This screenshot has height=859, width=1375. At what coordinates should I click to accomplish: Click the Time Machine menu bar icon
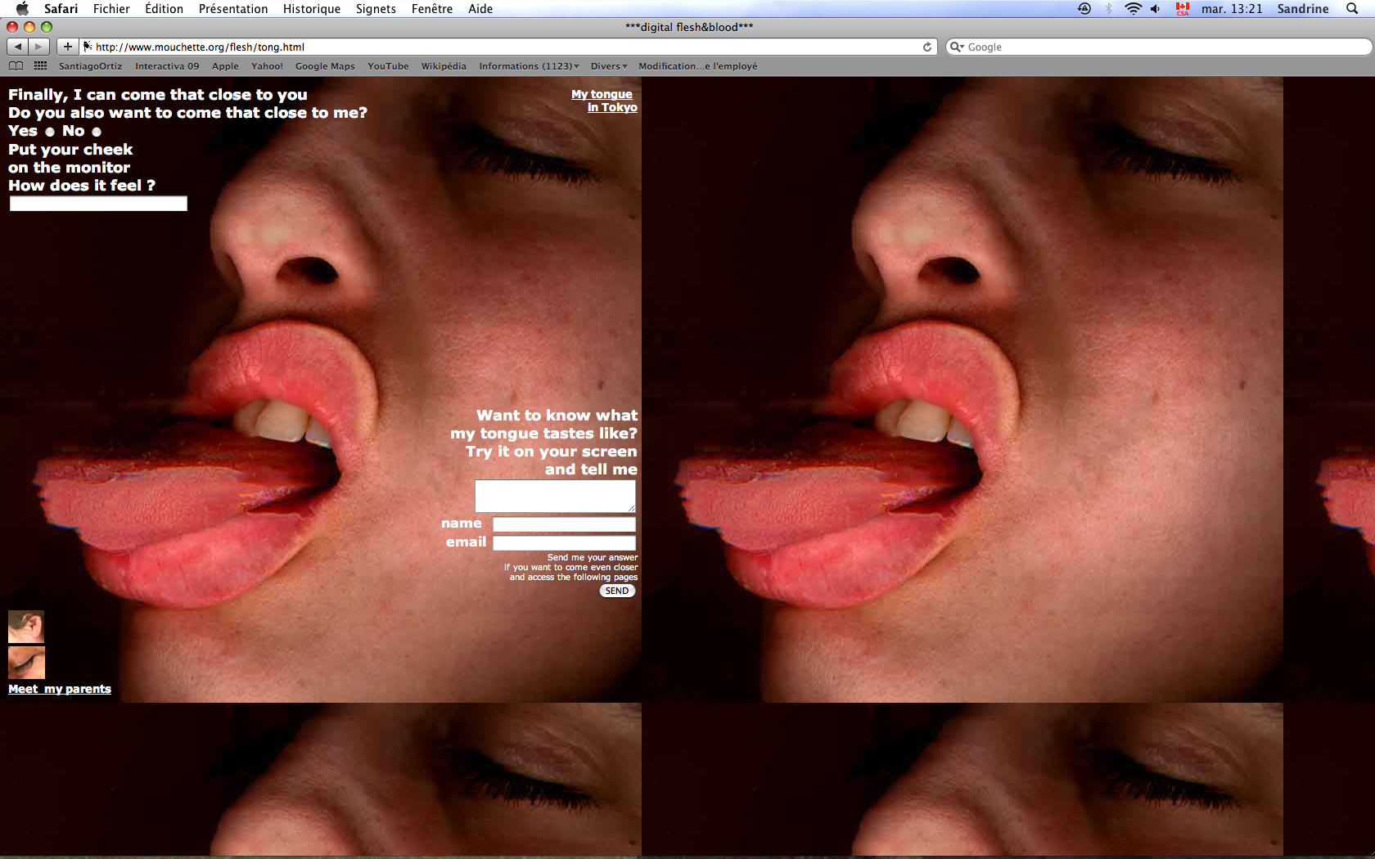[1084, 9]
